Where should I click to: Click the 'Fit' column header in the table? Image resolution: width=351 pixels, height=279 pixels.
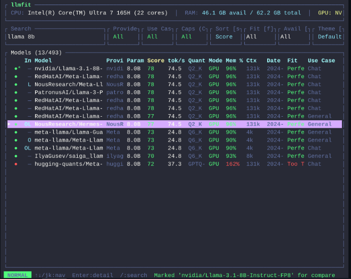[293, 60]
